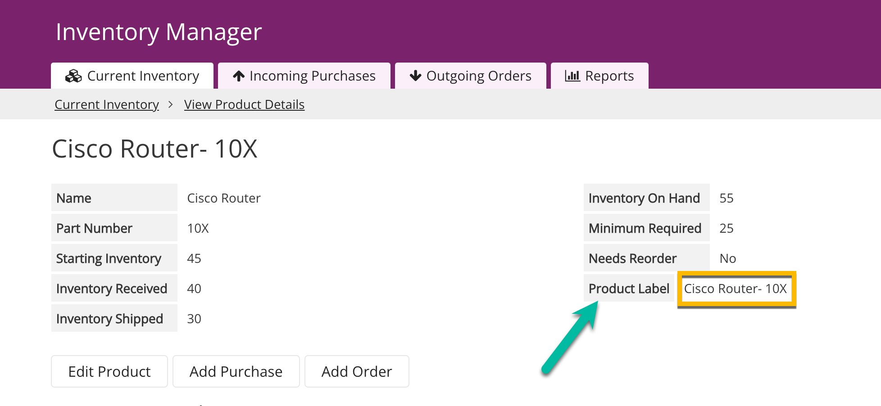Go to the Outgoing Orders tab
Image resolution: width=881 pixels, height=406 pixels.
click(470, 76)
